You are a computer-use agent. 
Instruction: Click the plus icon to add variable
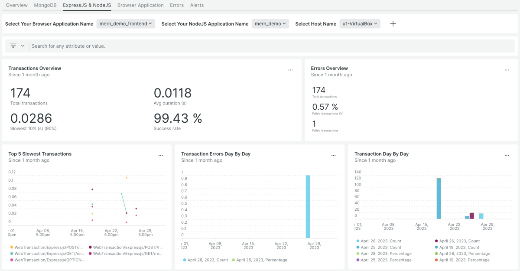393,24
